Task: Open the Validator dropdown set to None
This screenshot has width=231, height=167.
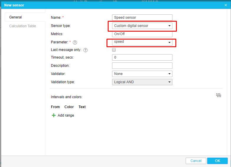Action: click(x=142, y=74)
